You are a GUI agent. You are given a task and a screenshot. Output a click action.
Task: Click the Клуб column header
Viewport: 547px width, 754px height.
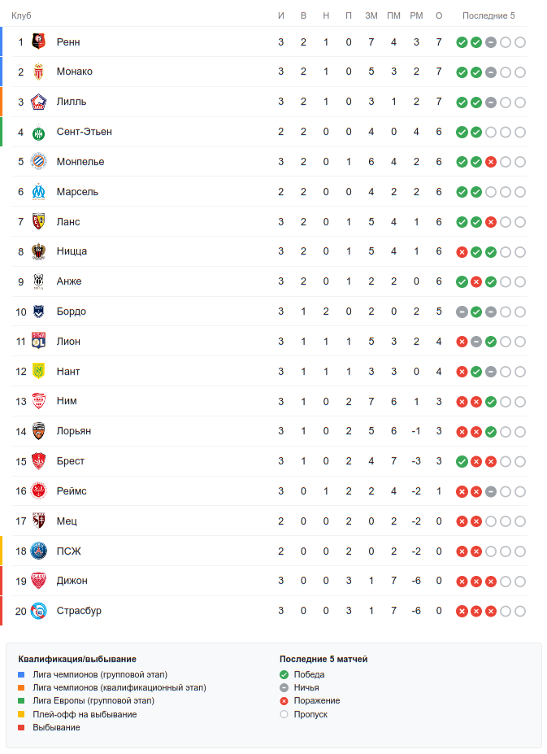click(x=21, y=15)
